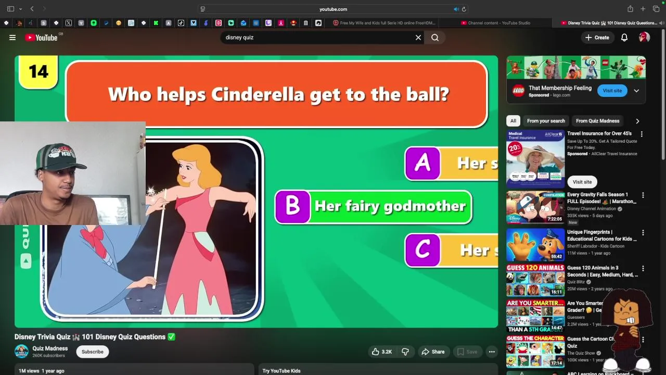Select From your search chip
Viewport: 666px width, 375px height.
pos(546,121)
